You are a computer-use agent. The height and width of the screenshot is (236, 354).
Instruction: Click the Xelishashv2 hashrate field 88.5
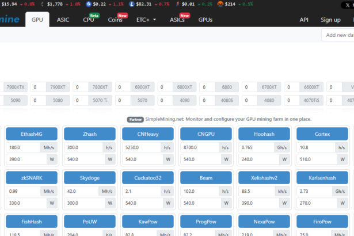pyautogui.click(x=257, y=191)
